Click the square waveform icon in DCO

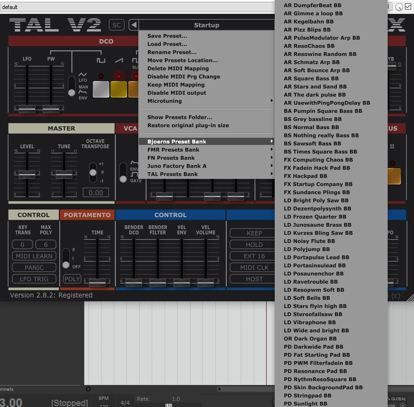tap(101, 60)
